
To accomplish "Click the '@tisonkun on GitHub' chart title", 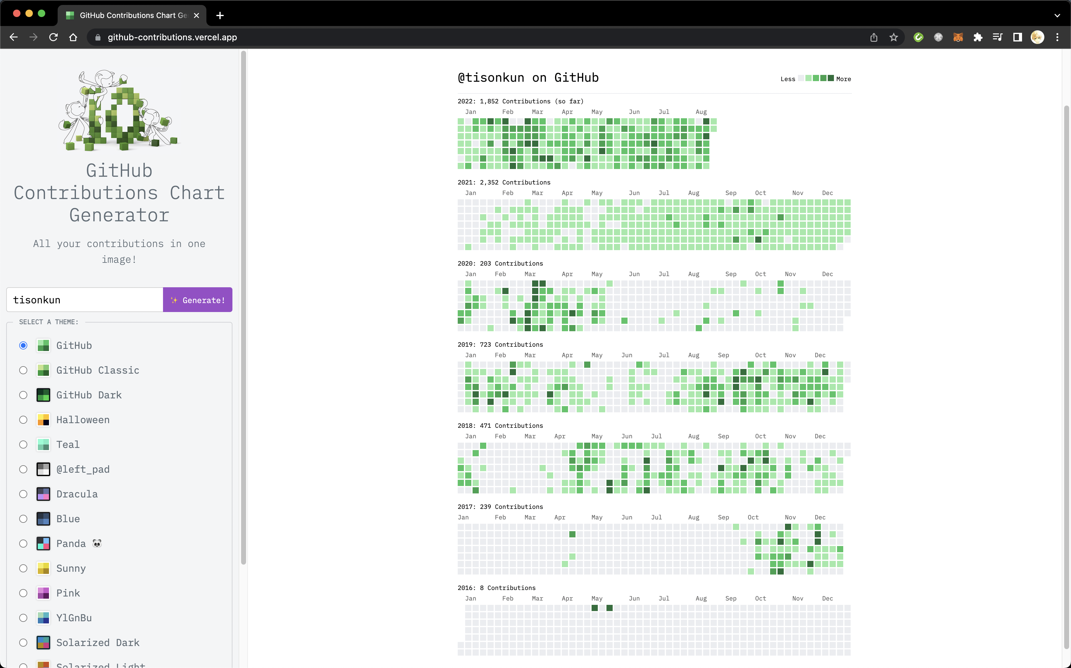I will click(528, 78).
